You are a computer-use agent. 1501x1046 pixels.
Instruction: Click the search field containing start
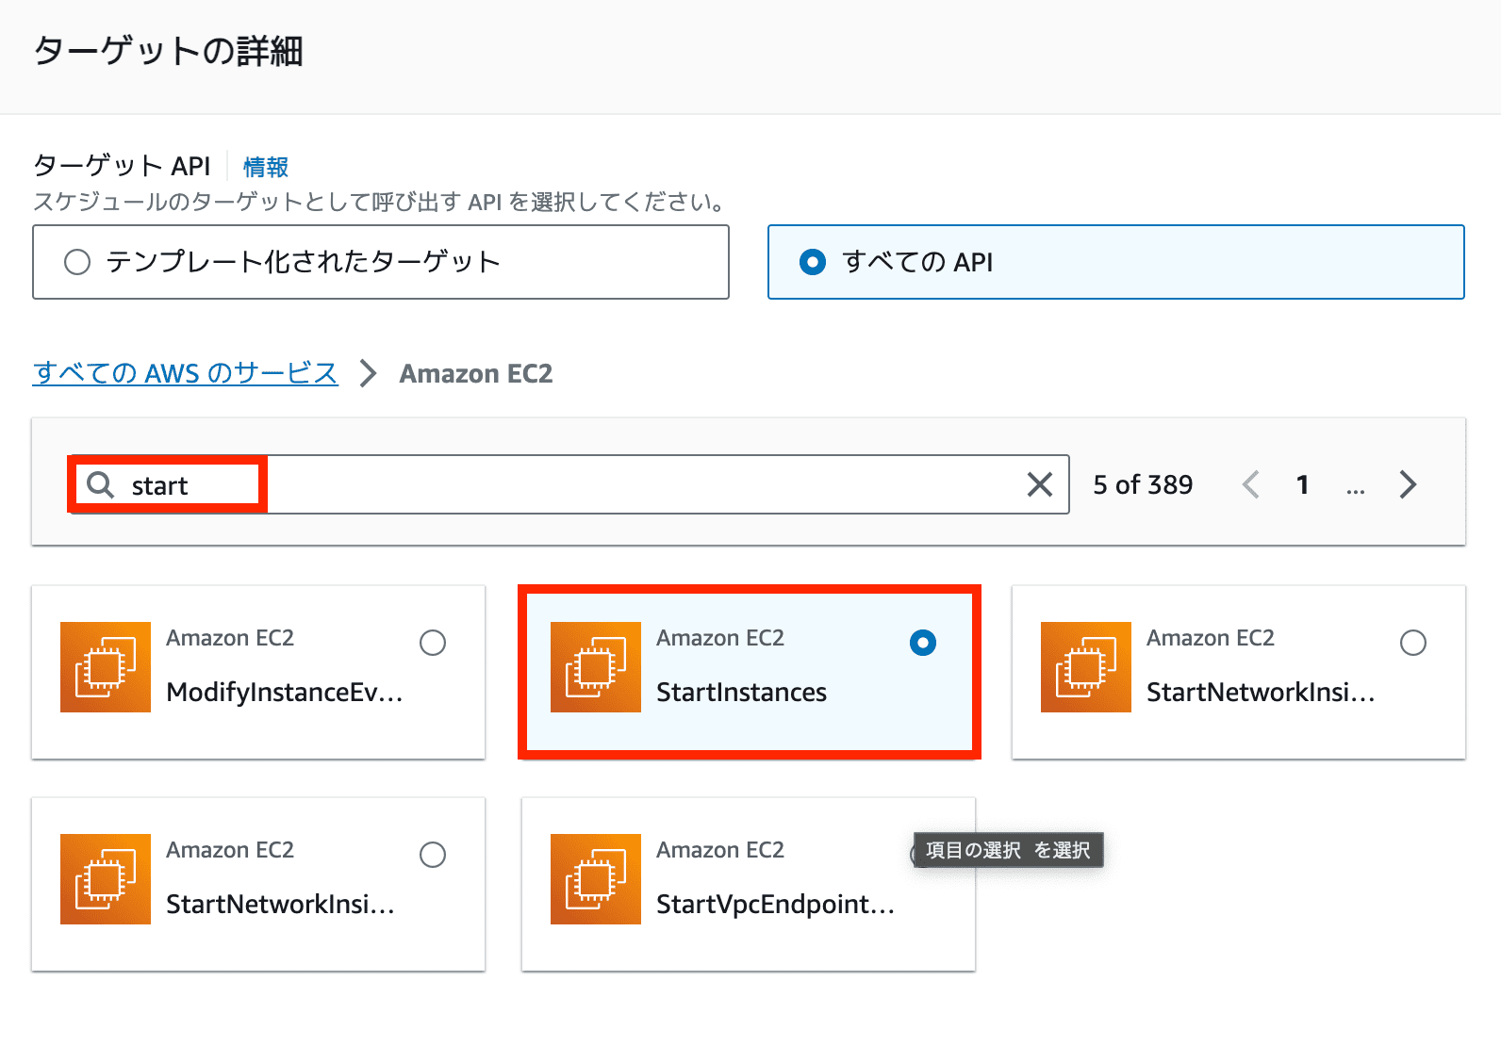[569, 484]
